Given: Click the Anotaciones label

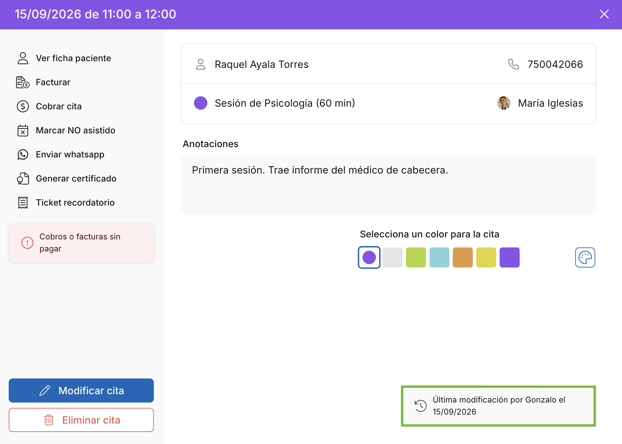Looking at the screenshot, I should point(211,144).
